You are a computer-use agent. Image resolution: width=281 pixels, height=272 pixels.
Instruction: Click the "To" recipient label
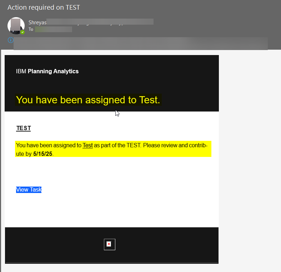[31, 29]
